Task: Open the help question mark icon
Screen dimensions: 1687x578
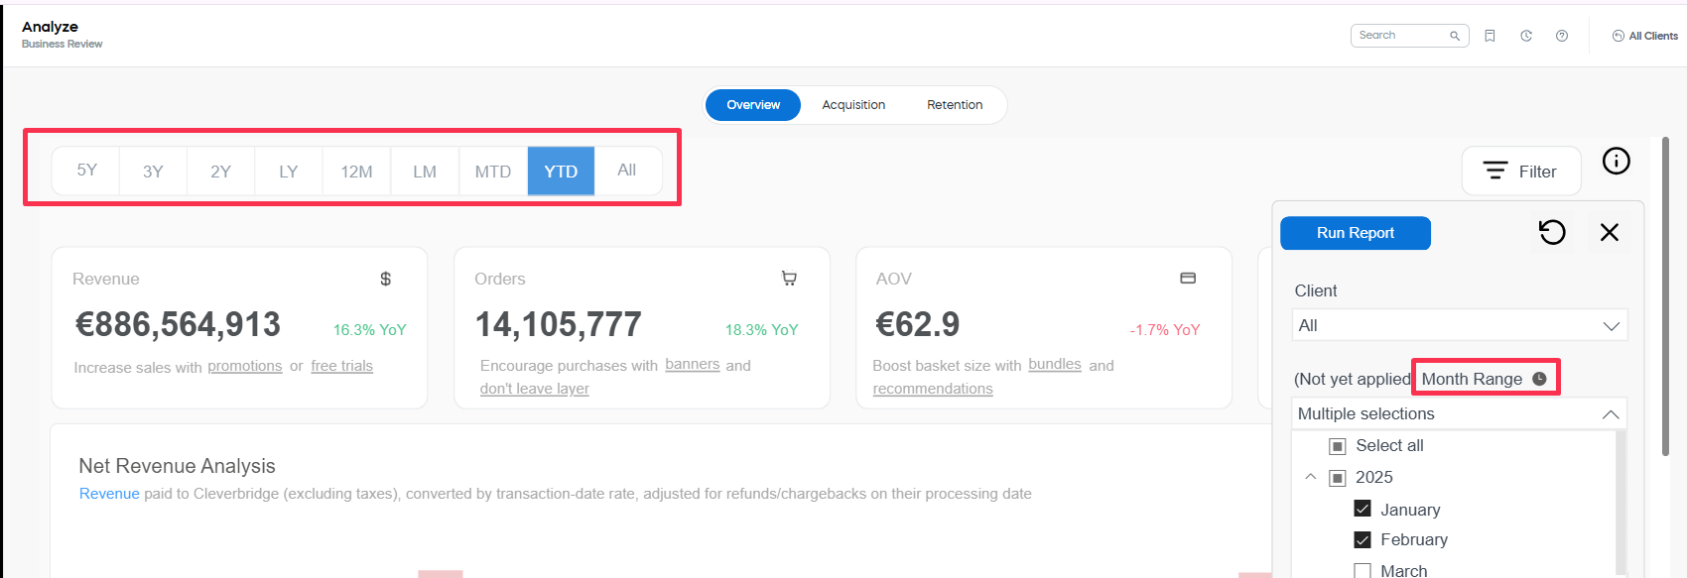Action: coord(1562,36)
